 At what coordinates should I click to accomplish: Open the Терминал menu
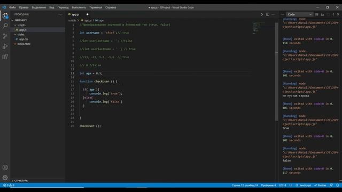click(x=96, y=7)
